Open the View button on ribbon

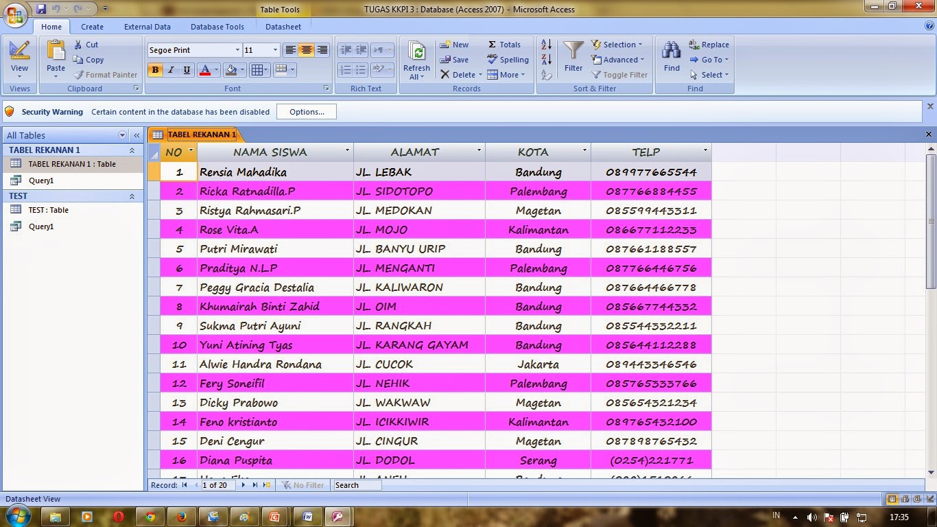point(19,60)
